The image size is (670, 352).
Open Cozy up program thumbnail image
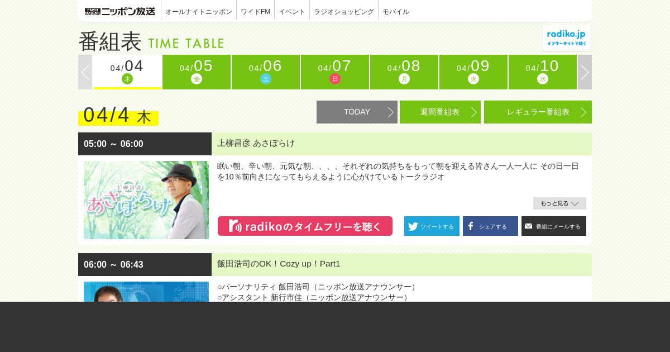(146, 292)
